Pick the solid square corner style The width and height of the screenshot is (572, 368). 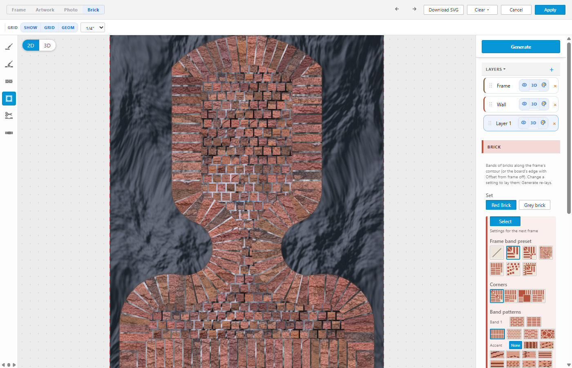coord(525,296)
